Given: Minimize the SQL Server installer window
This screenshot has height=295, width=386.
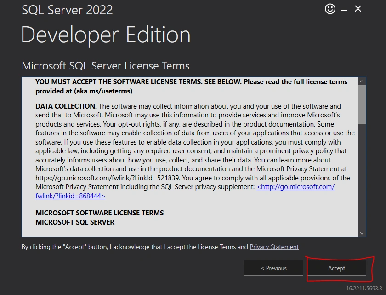Looking at the screenshot, I should tap(344, 10).
